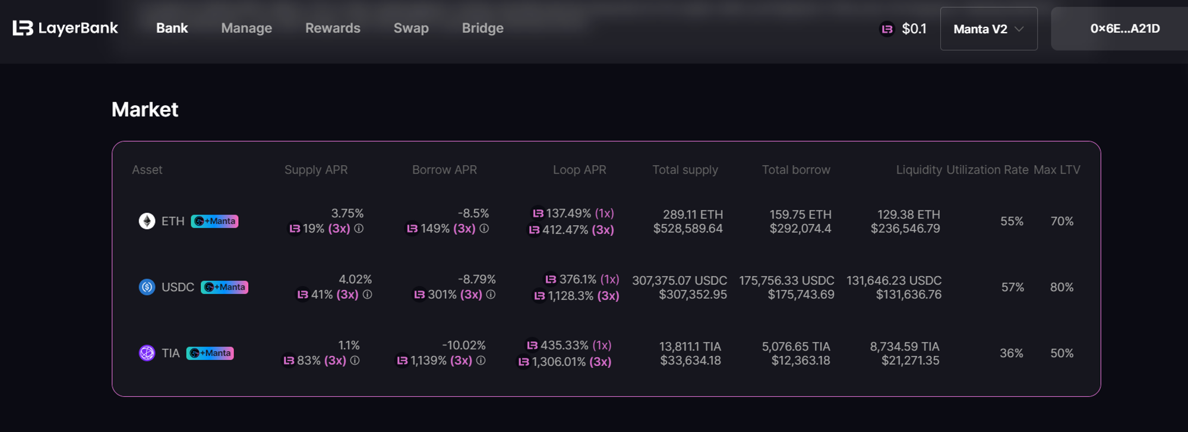
Task: Open the Swap page
Action: click(411, 28)
